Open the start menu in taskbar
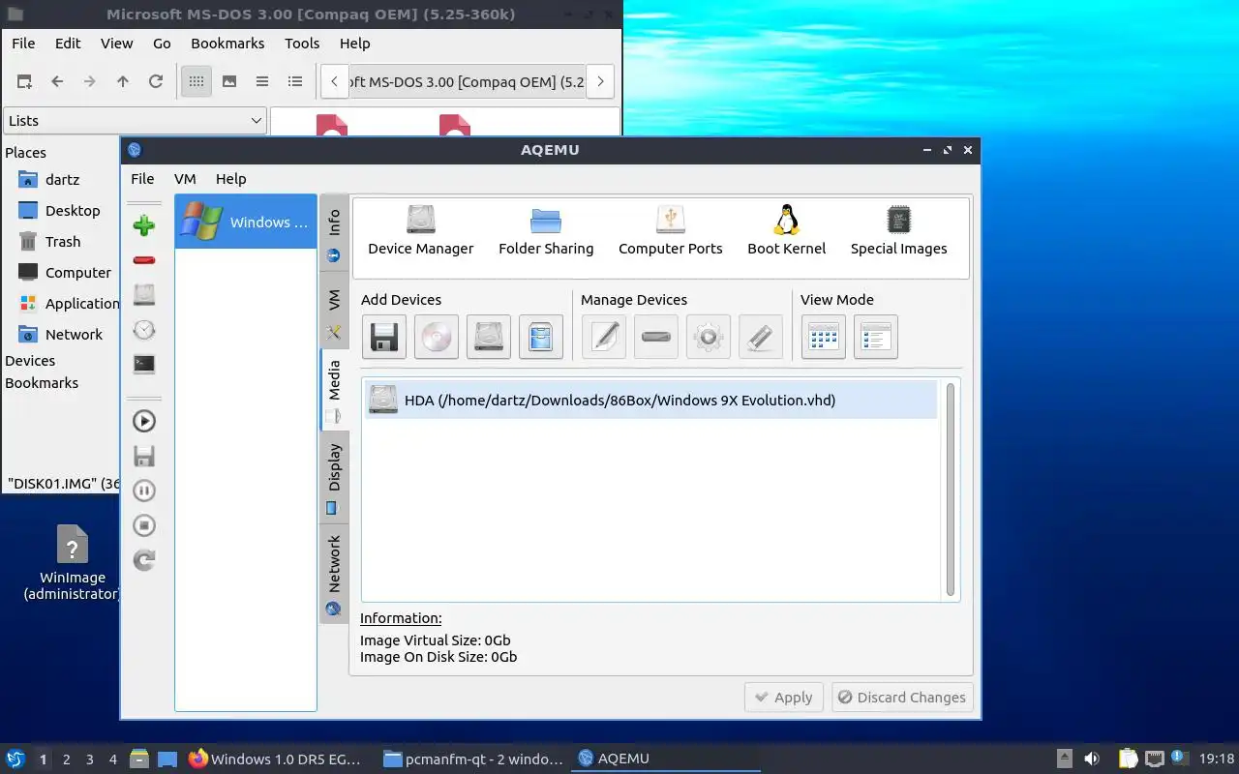This screenshot has height=774, width=1239. click(15, 759)
